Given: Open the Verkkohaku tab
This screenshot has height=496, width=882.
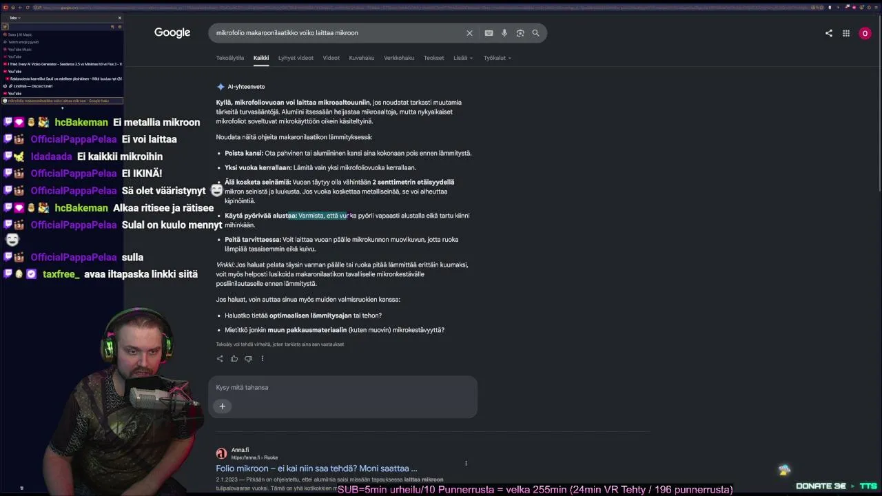Looking at the screenshot, I should point(399,58).
